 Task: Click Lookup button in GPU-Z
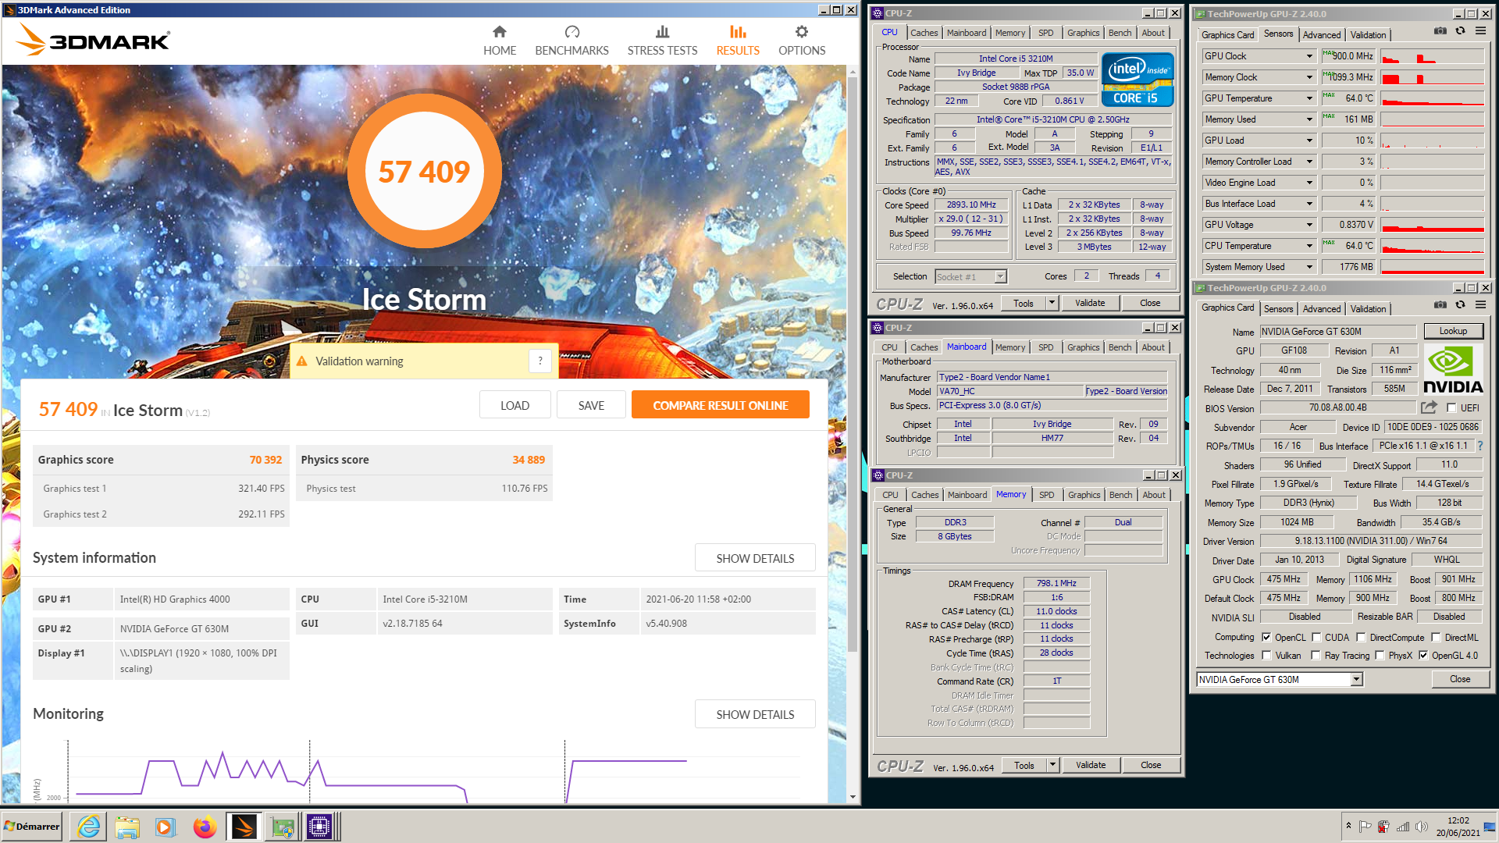pos(1453,331)
